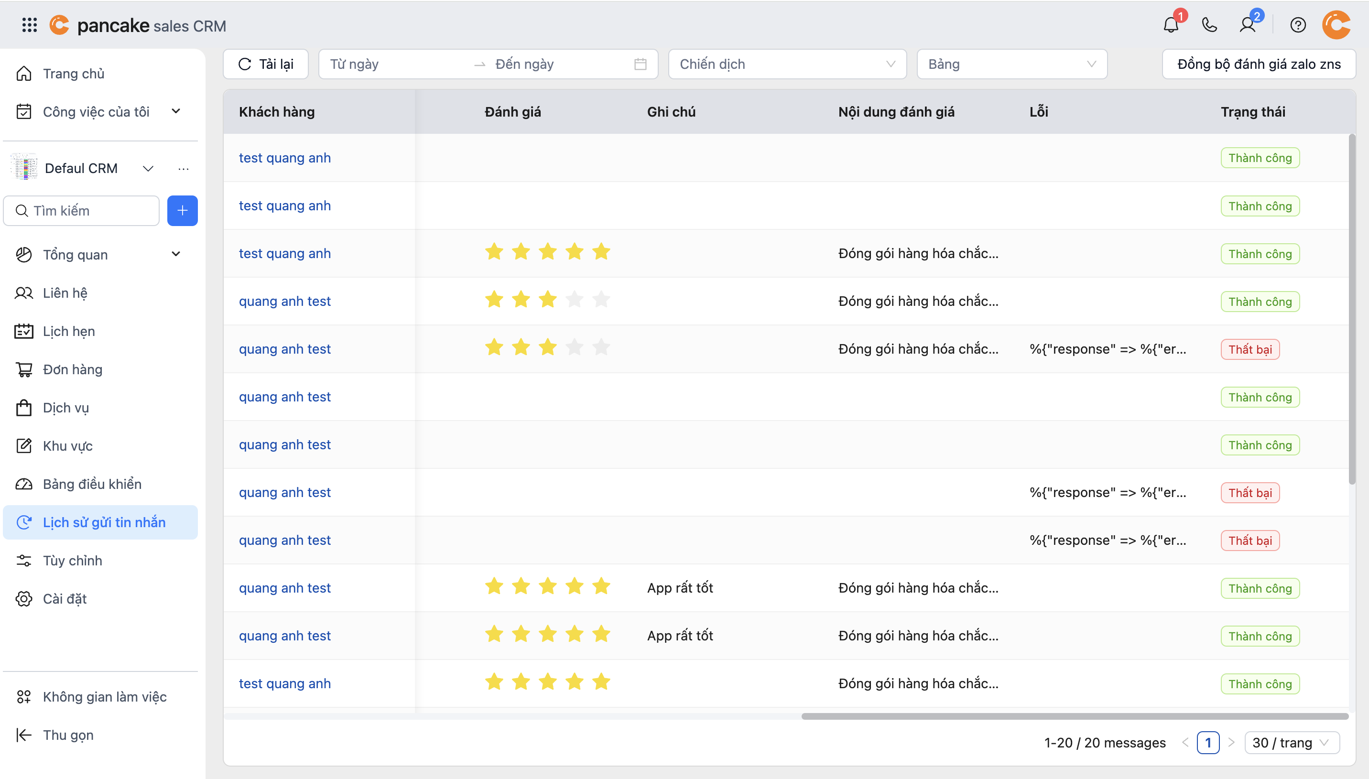The width and height of the screenshot is (1369, 779).
Task: Expand the Tổng quan sidebar section
Action: [x=175, y=254]
